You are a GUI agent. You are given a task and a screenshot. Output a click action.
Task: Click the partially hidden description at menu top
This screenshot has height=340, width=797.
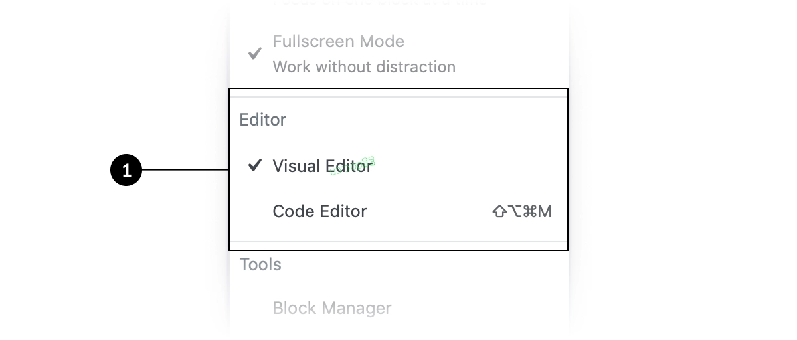[380, 3]
